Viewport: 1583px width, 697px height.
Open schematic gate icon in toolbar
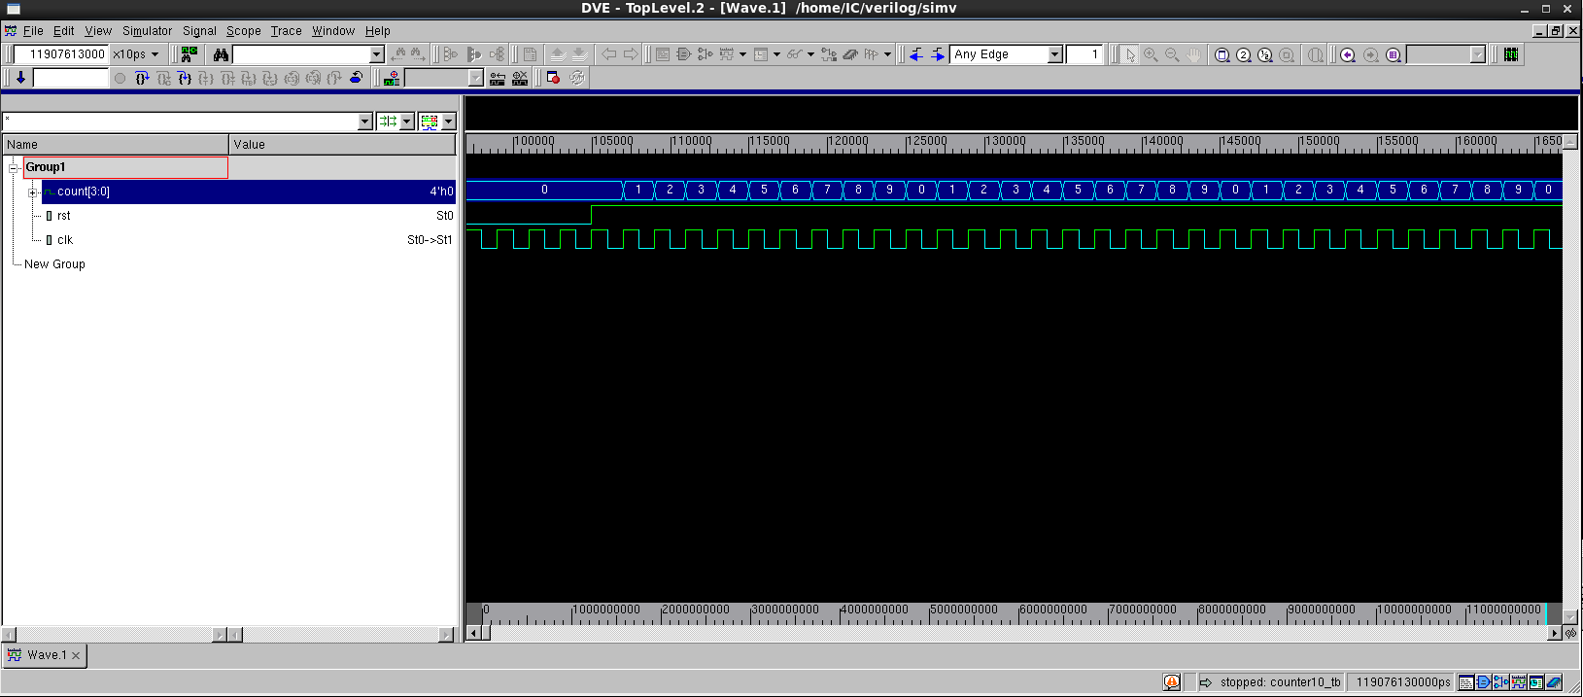click(x=684, y=54)
